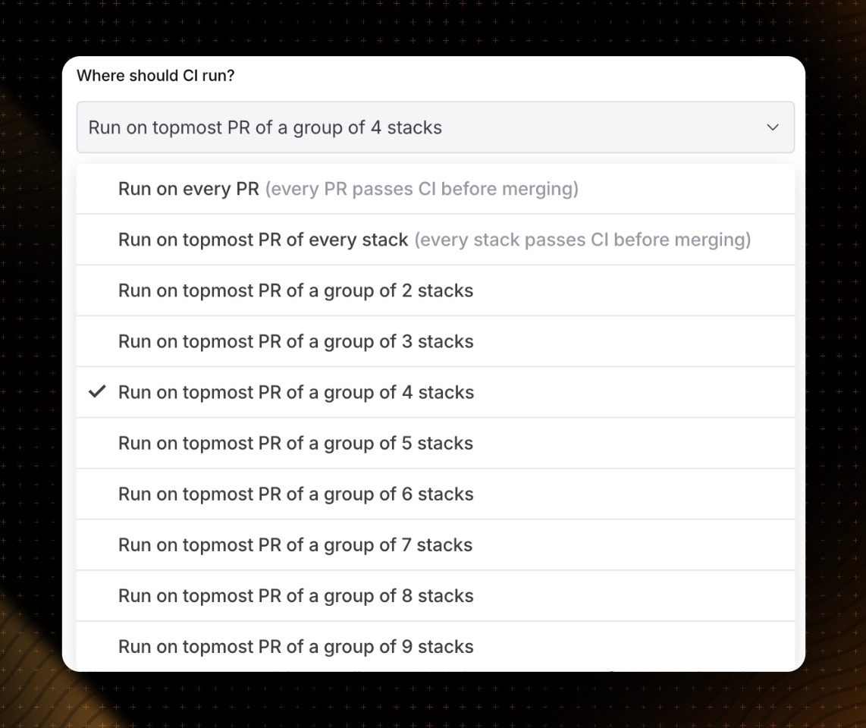The image size is (866, 728).
Task: Click the "Where should CI run?" label
Action: tap(155, 76)
